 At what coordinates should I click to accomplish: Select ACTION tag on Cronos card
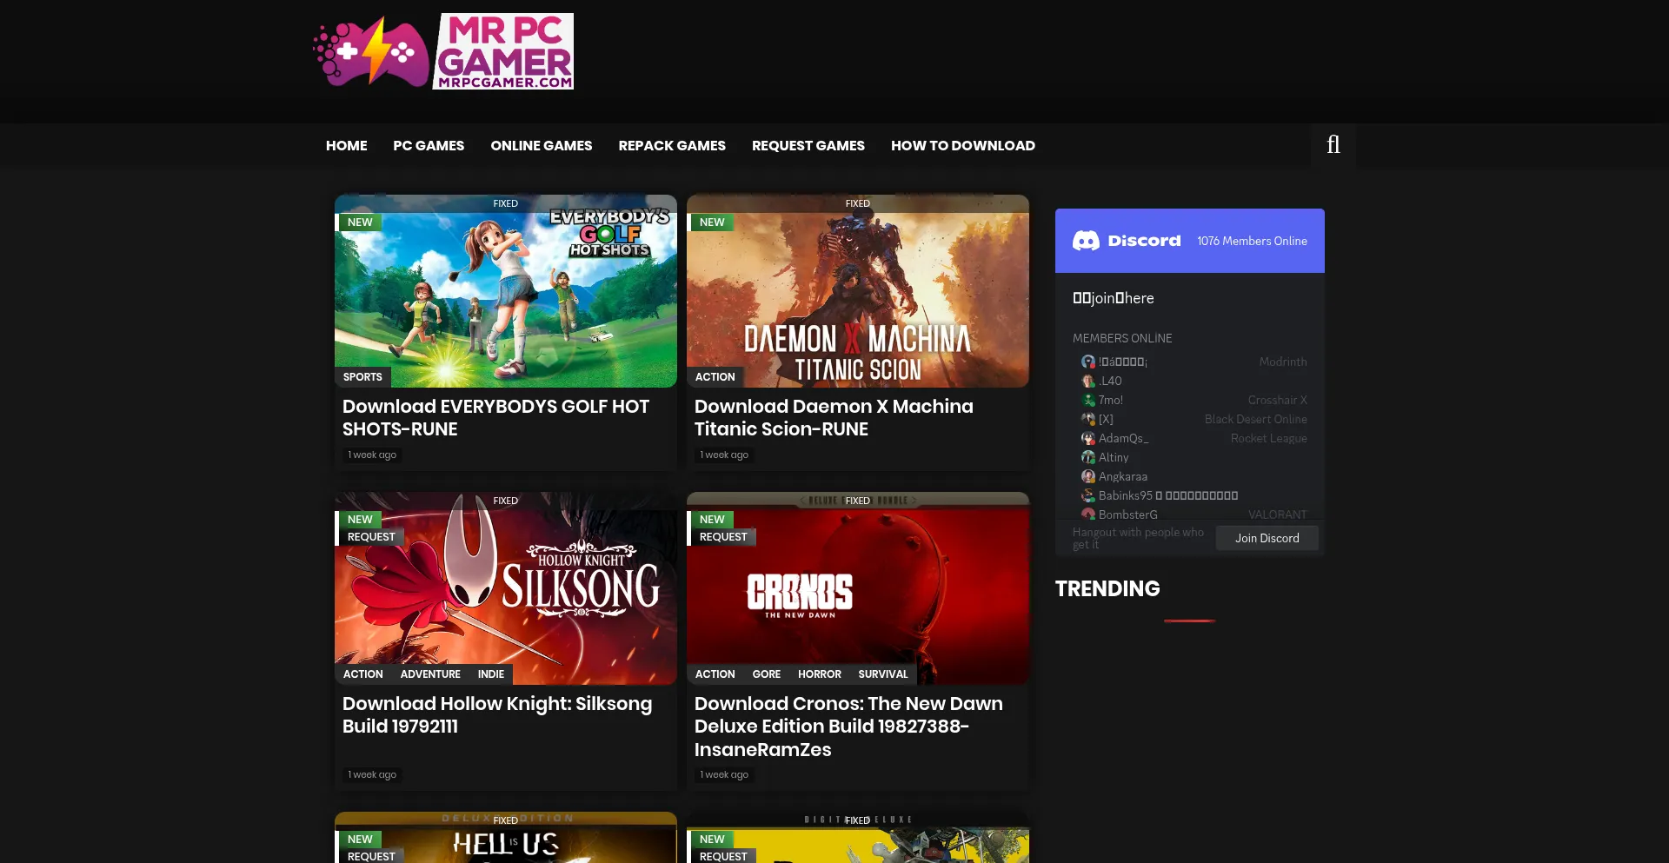715,674
